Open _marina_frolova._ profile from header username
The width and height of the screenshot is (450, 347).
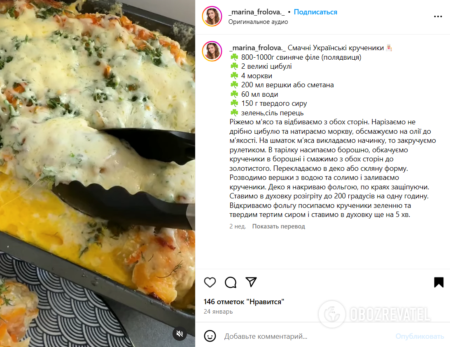point(256,12)
